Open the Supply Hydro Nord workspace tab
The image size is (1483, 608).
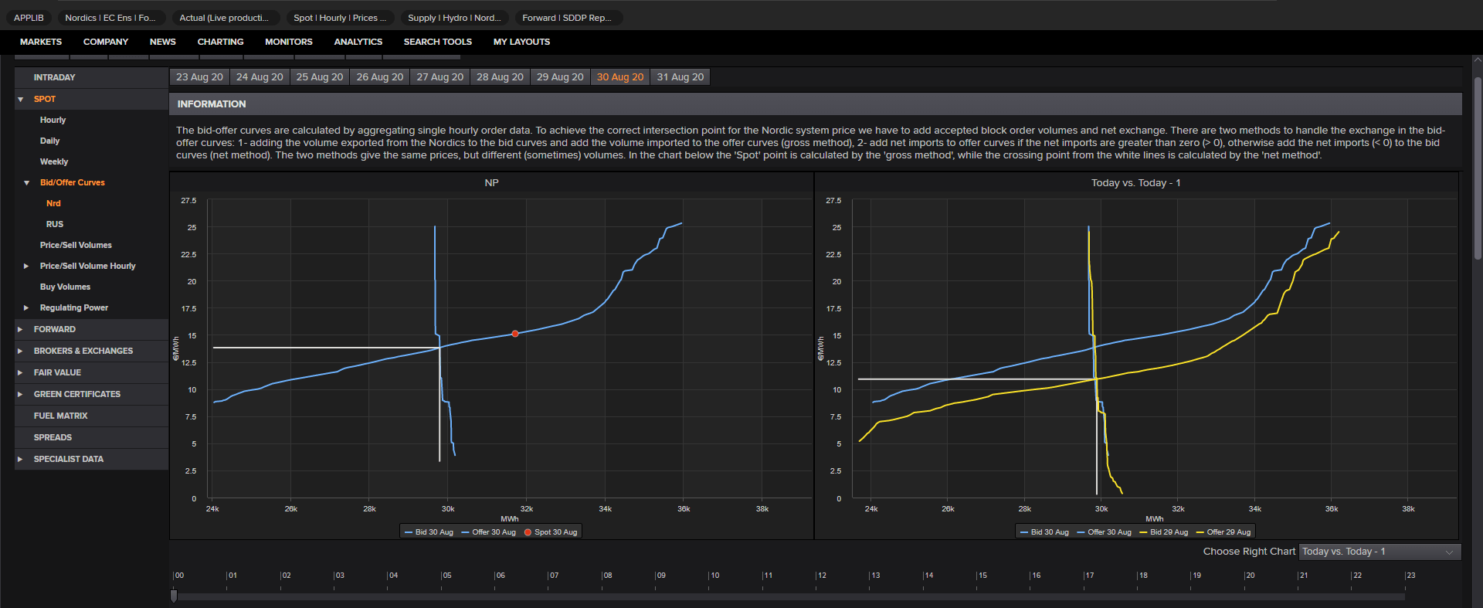tap(454, 18)
